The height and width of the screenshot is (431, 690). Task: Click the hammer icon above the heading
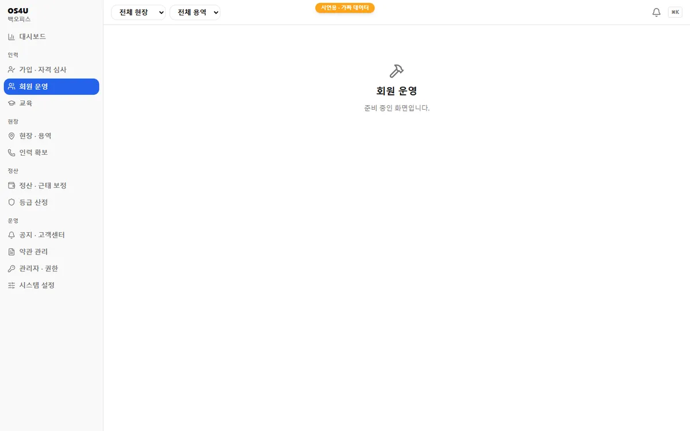(x=397, y=71)
